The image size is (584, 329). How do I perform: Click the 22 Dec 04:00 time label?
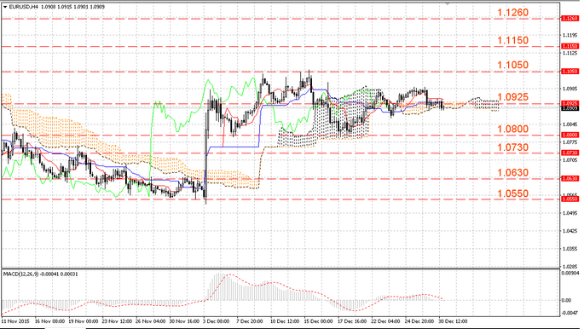tap(386, 321)
